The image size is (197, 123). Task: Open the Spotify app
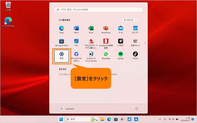[121, 56]
